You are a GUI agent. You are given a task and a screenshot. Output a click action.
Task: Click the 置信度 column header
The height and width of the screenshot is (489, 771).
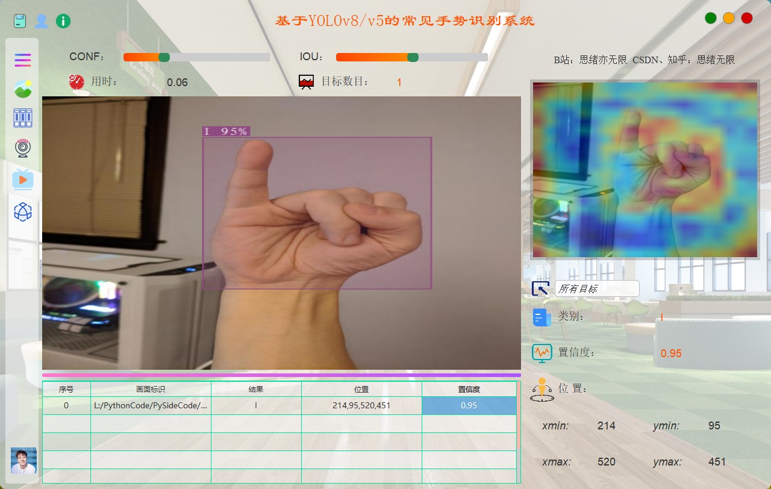469,389
